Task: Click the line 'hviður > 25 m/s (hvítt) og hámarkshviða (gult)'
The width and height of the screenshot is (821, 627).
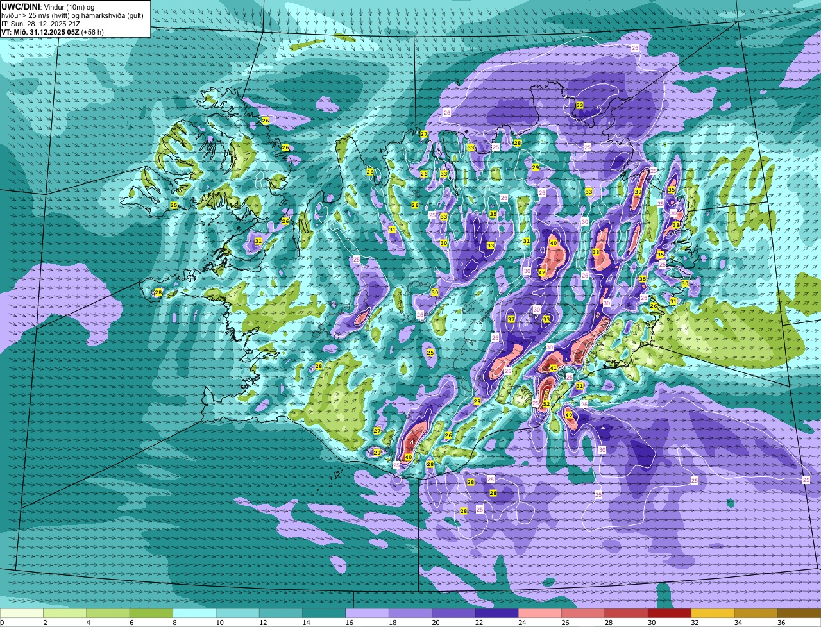Action: point(72,15)
